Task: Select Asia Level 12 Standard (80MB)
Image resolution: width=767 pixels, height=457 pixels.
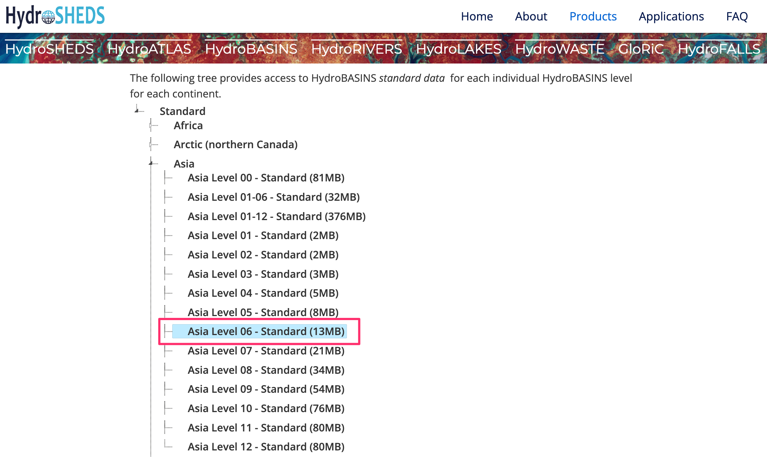Action: [x=266, y=447]
